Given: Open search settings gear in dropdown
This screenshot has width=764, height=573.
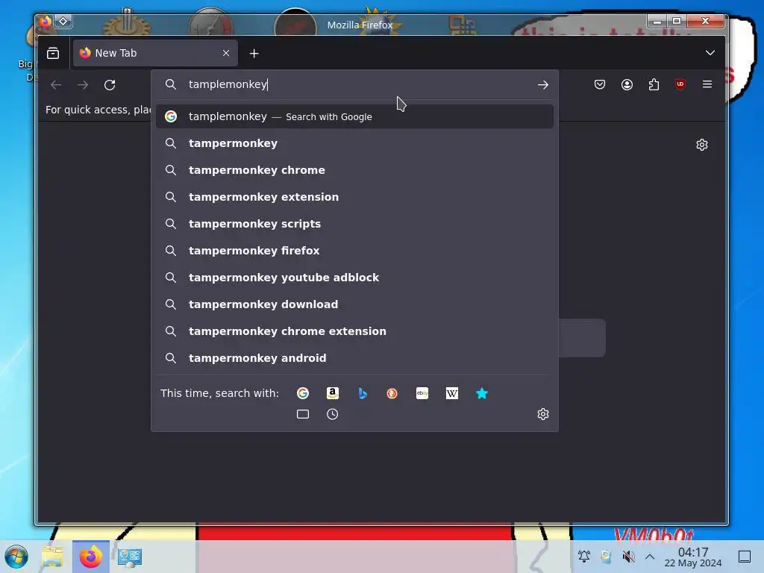Looking at the screenshot, I should (x=543, y=414).
